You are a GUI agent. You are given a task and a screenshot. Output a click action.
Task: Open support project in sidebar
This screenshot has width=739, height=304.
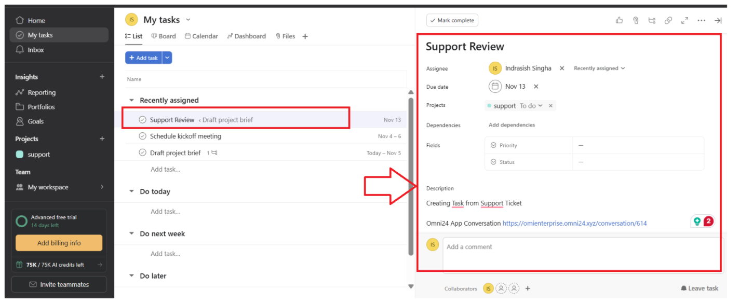(33, 155)
